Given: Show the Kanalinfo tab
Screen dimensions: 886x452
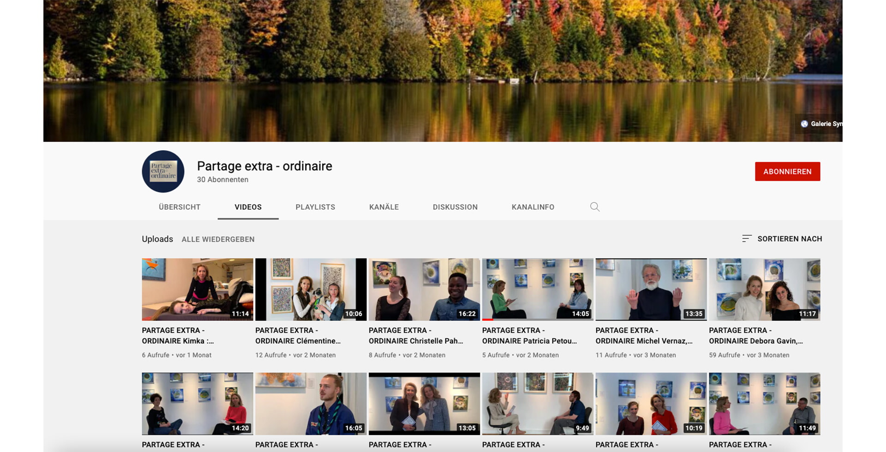Looking at the screenshot, I should (x=533, y=207).
